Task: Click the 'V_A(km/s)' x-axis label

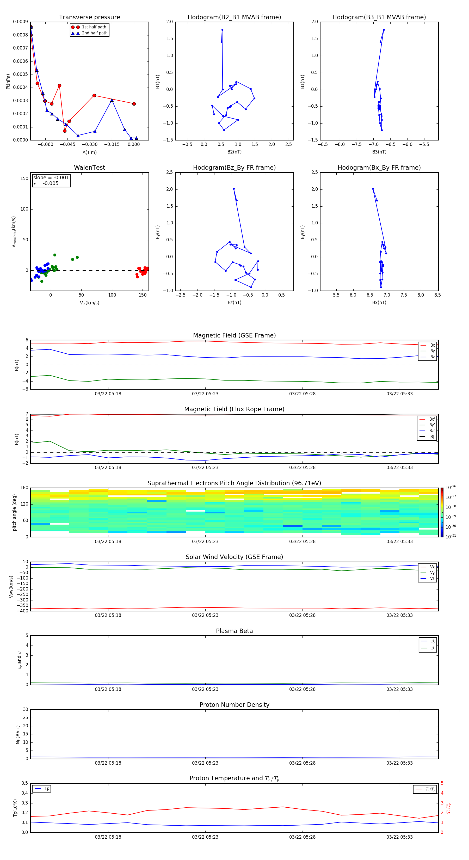Action: coord(89,303)
